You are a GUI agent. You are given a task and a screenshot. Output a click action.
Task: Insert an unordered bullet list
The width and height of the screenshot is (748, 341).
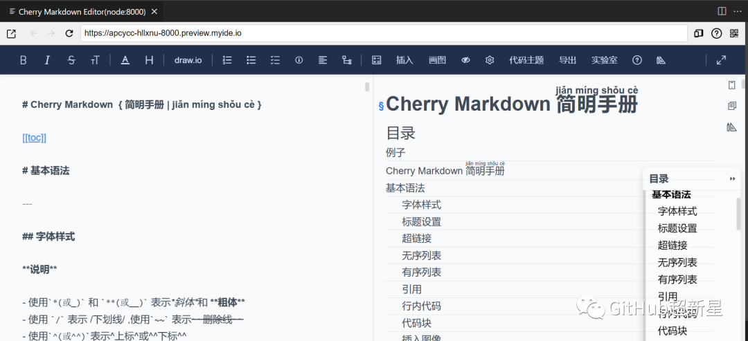pyautogui.click(x=251, y=60)
